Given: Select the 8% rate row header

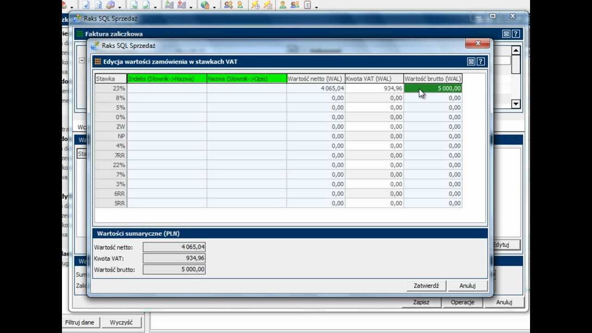Looking at the screenshot, I should click(x=111, y=98).
